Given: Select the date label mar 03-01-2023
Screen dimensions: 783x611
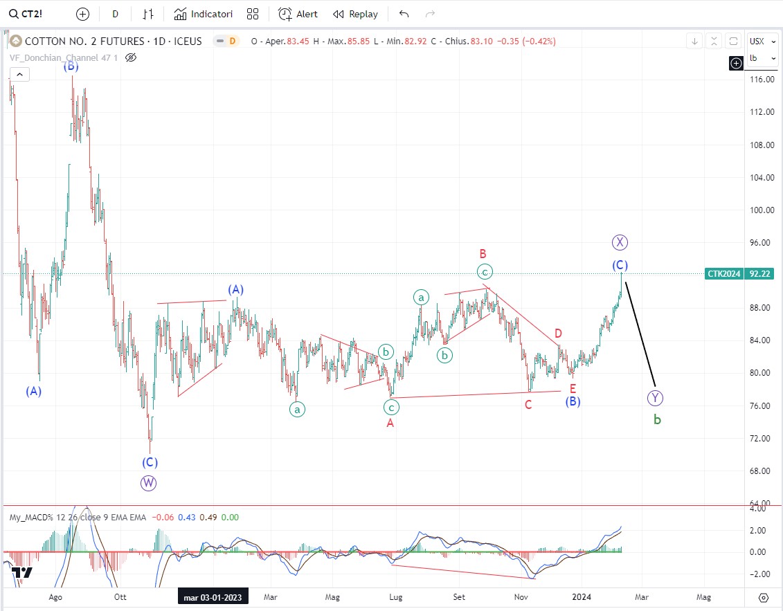Looking at the screenshot, I should coord(213,598).
